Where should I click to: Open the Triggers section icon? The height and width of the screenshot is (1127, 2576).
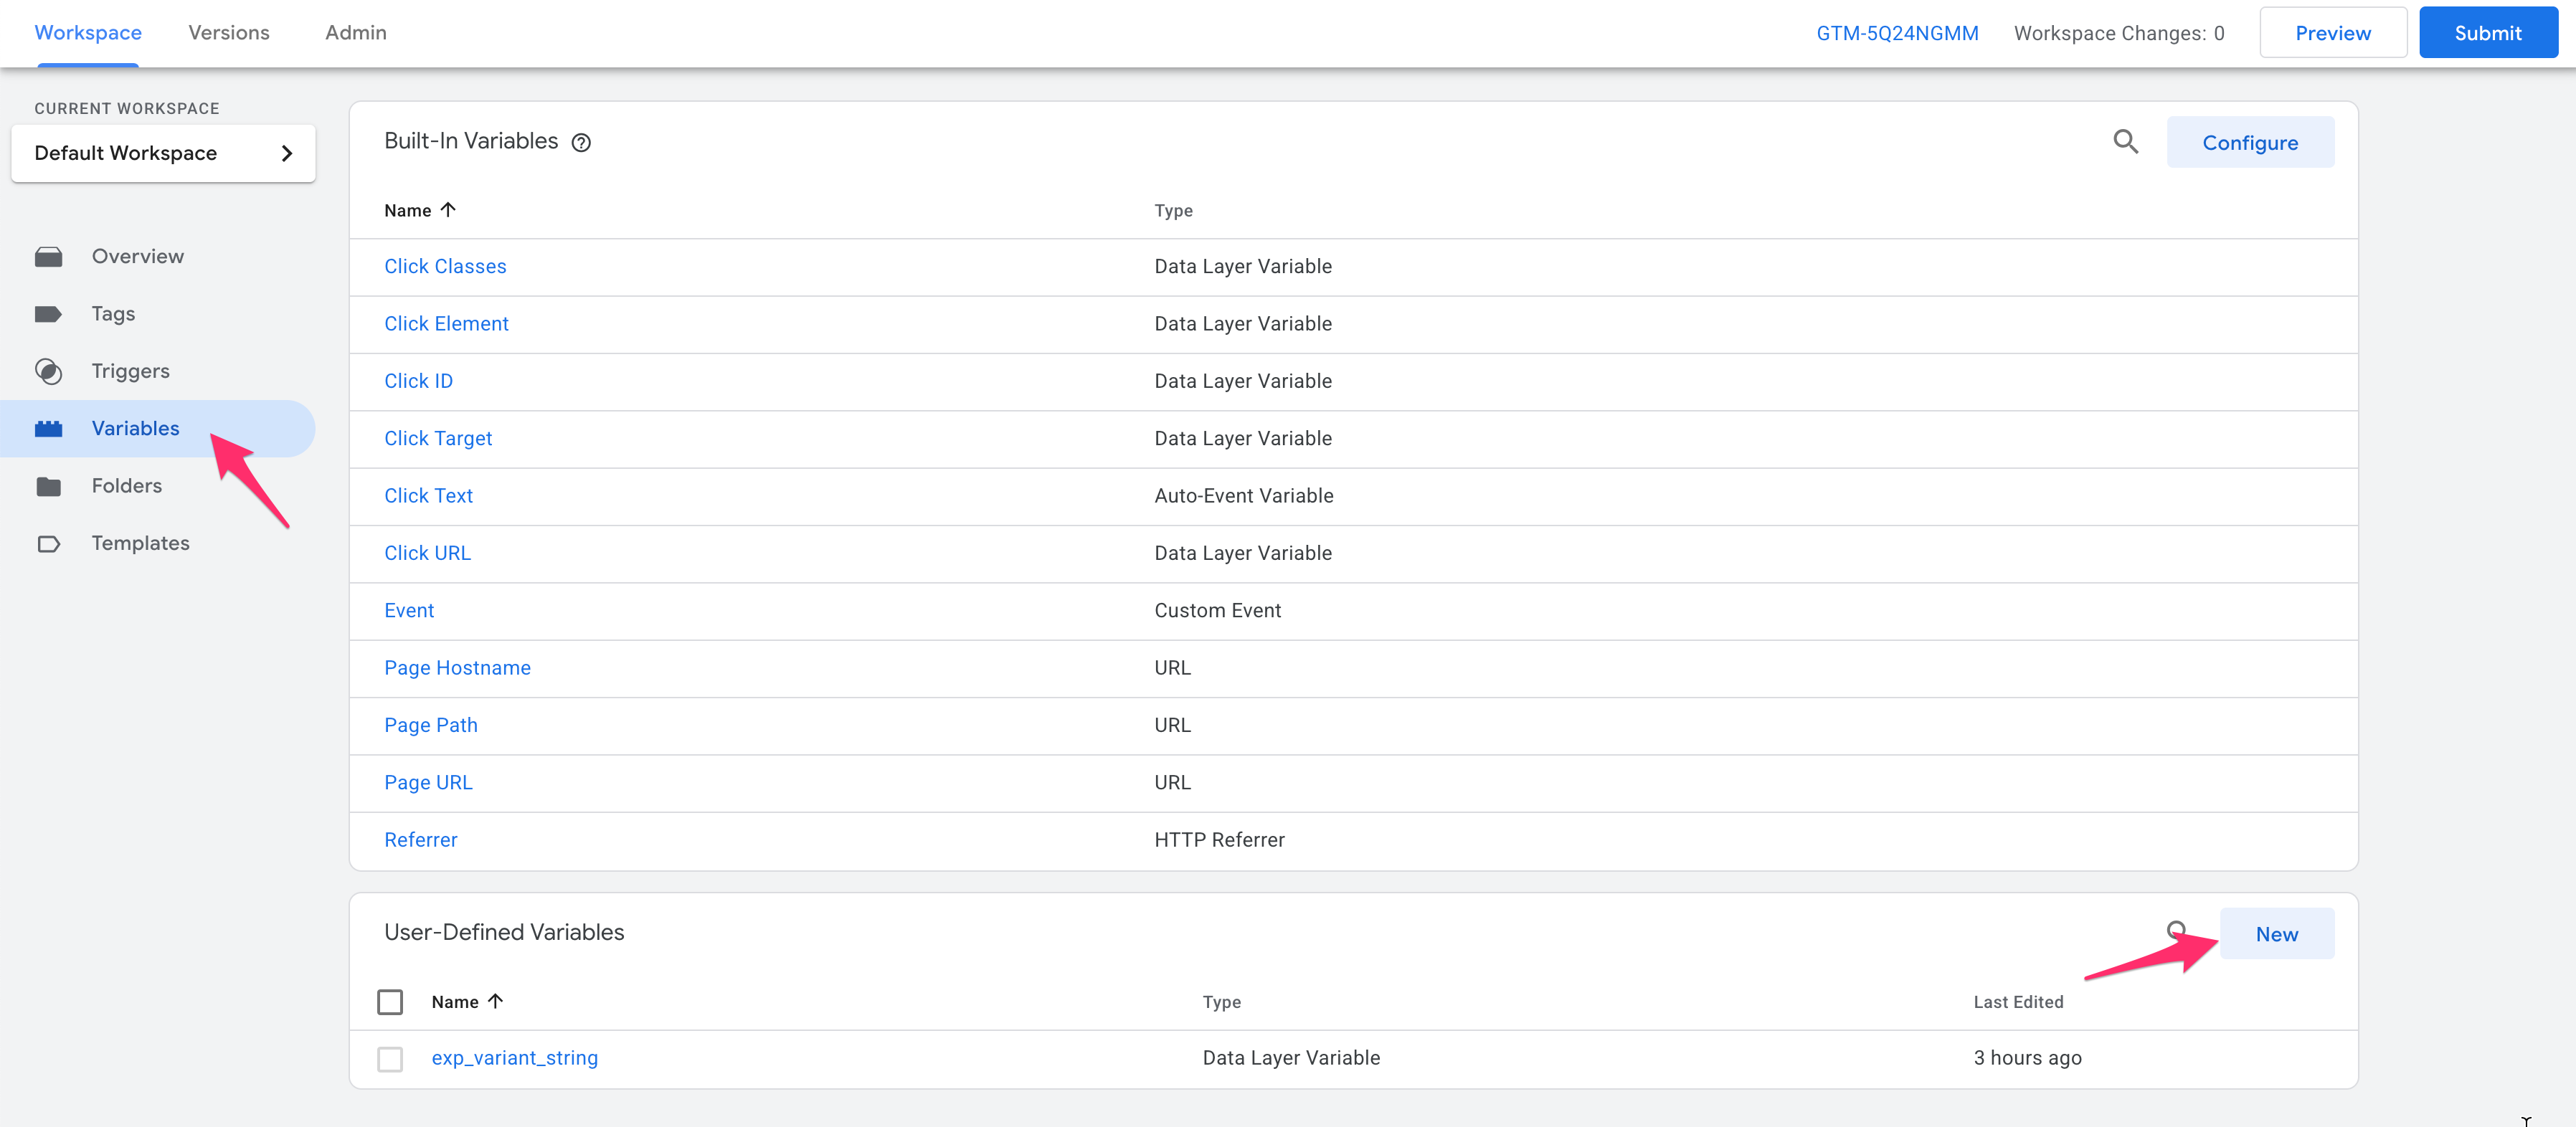(x=49, y=370)
